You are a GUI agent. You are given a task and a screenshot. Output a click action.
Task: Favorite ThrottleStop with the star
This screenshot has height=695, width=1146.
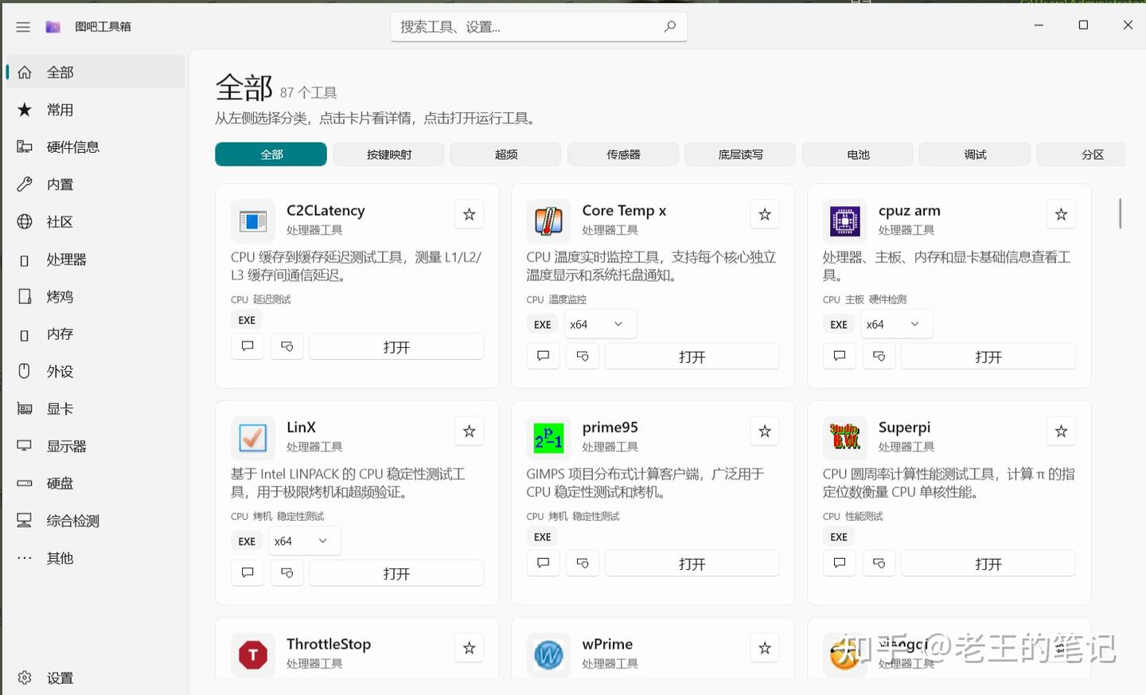(x=470, y=648)
